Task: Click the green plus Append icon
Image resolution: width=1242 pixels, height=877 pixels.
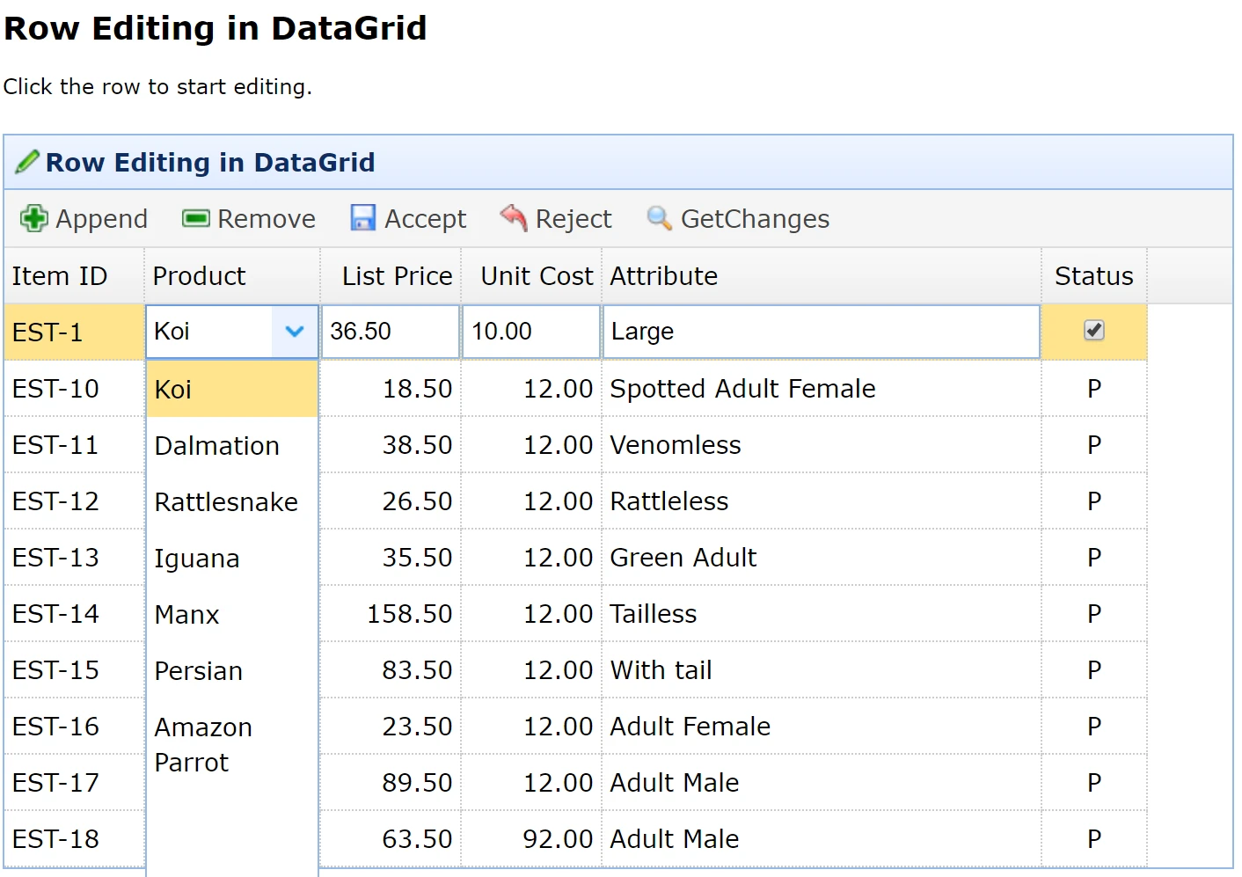Action: click(x=34, y=218)
